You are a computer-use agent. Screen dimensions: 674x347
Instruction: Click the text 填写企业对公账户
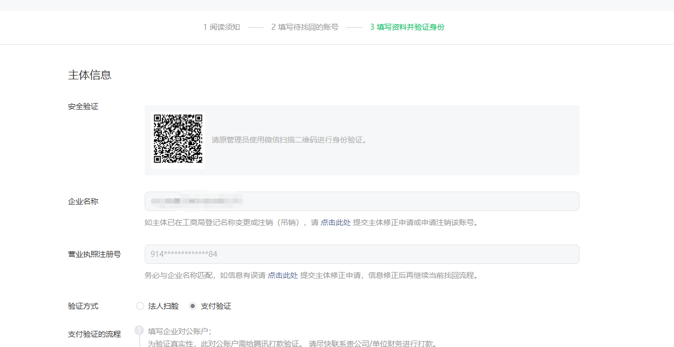pos(180,331)
